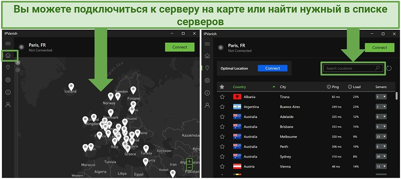Open Locations pin icon in left window sidebar

8,67
